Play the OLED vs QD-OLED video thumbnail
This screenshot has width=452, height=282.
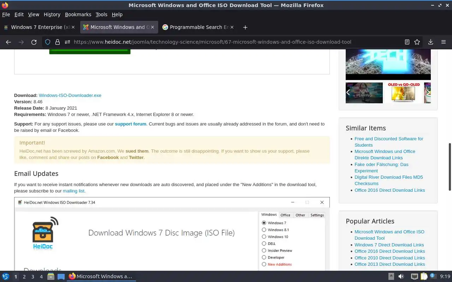[x=403, y=93]
